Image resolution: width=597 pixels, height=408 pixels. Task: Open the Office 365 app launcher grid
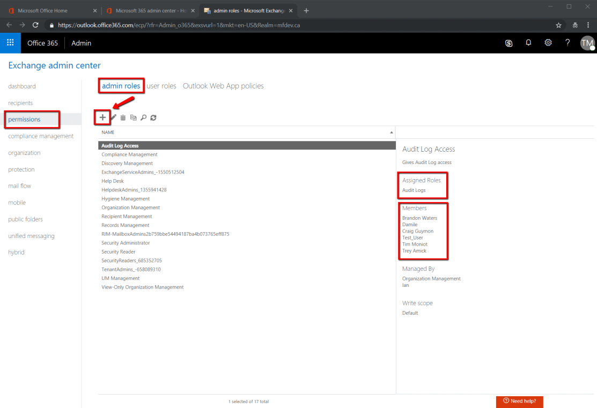pyautogui.click(x=10, y=43)
